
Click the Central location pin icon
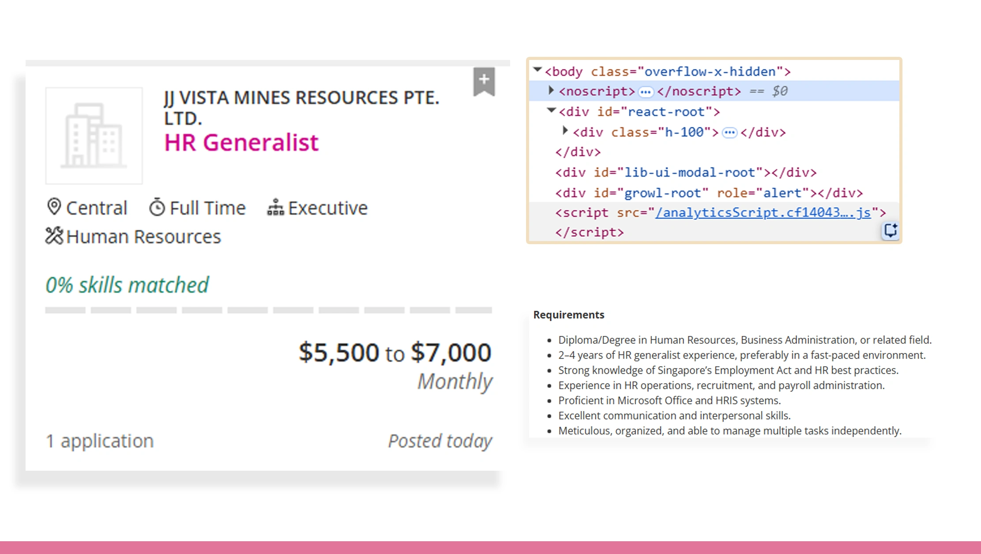(55, 207)
